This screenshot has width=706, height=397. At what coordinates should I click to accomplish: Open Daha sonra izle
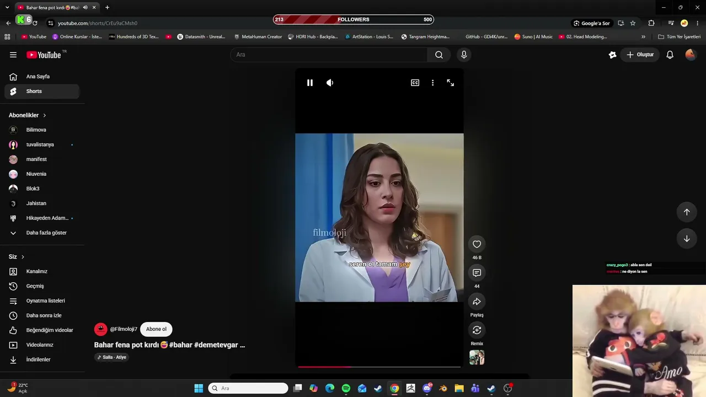click(42, 315)
